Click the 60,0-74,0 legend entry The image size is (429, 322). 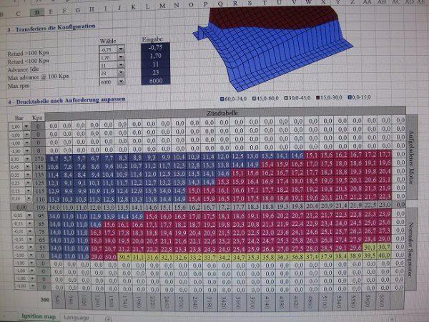point(235,97)
